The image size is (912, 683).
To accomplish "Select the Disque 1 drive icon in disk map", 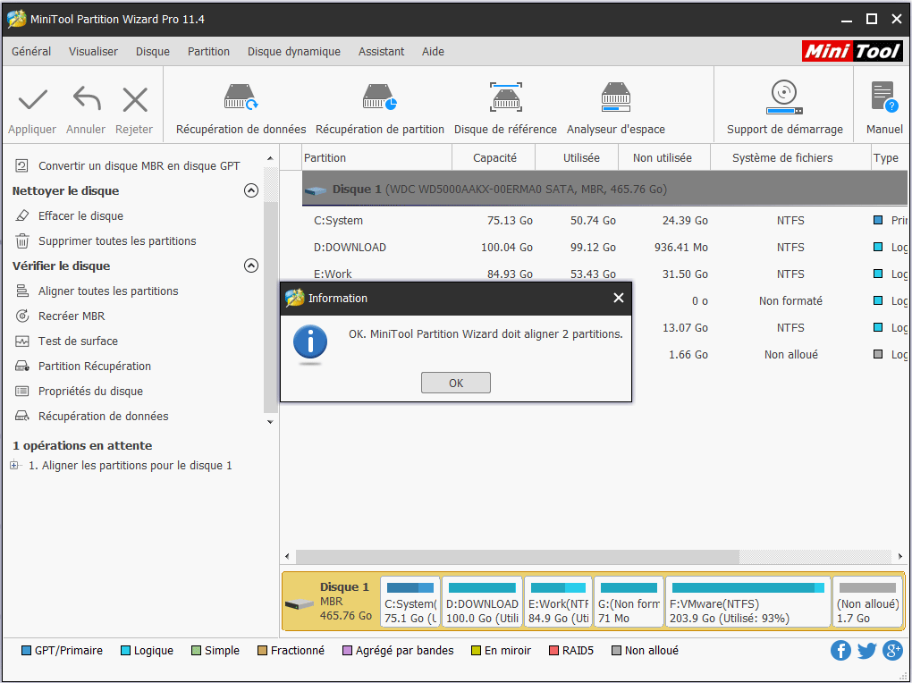I will pos(300,603).
